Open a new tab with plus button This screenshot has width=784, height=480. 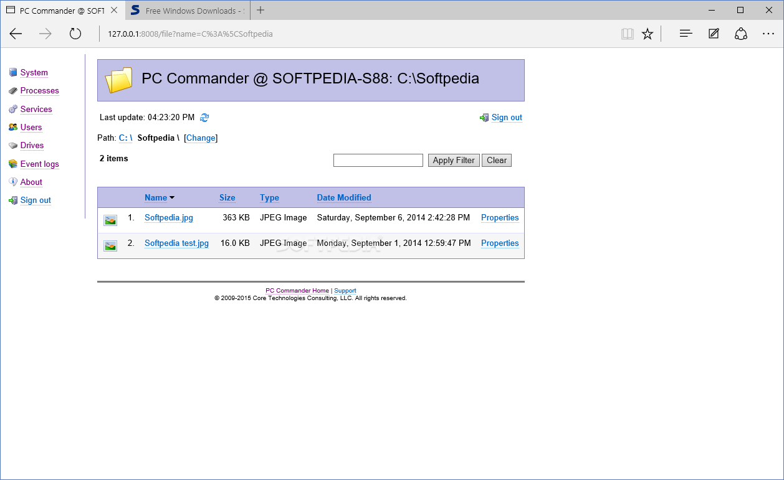pyautogui.click(x=261, y=10)
